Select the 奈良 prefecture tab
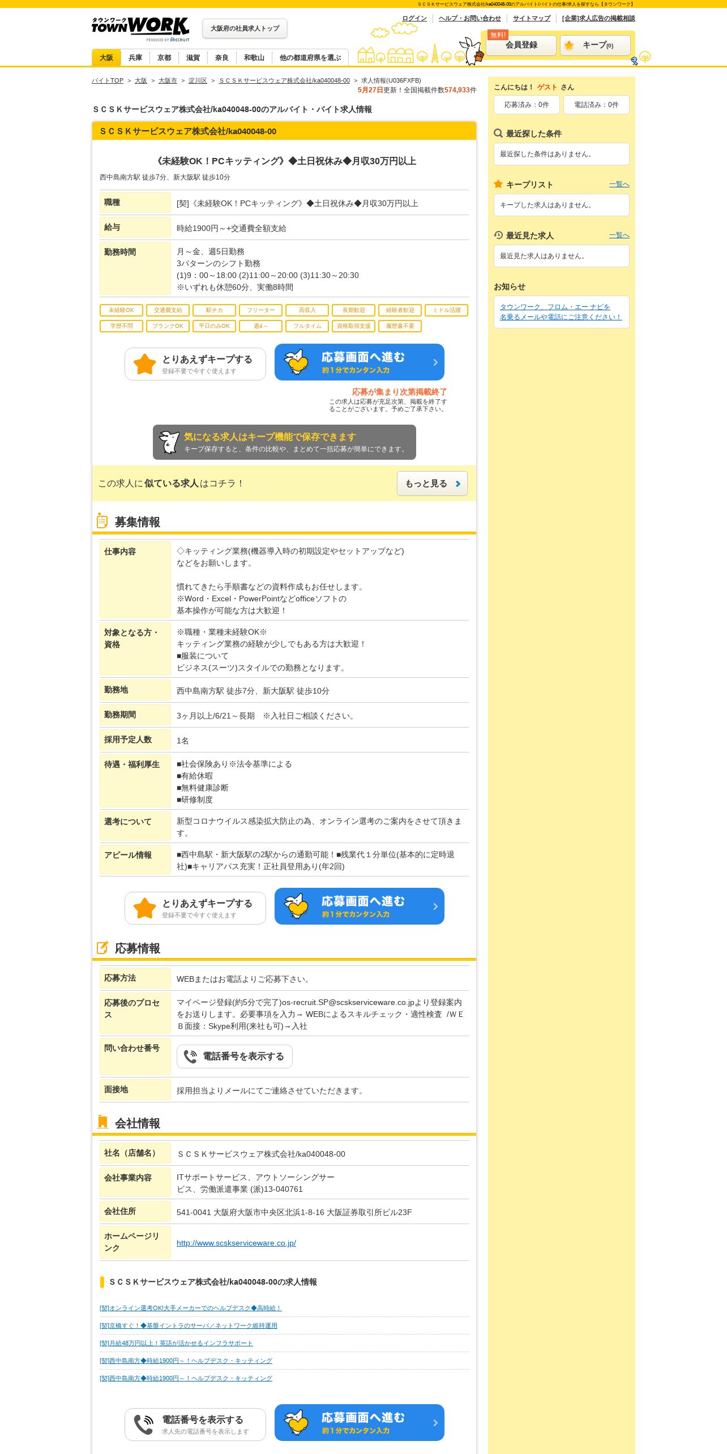This screenshot has width=727, height=1454. pos(222,58)
